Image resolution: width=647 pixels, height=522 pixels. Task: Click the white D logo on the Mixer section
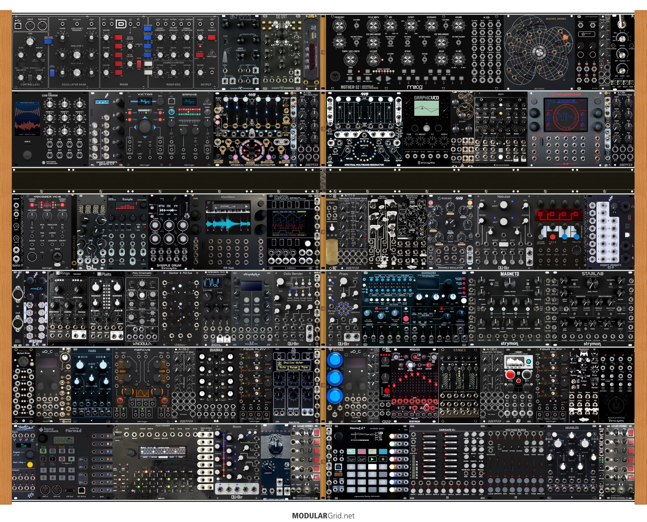121,24
